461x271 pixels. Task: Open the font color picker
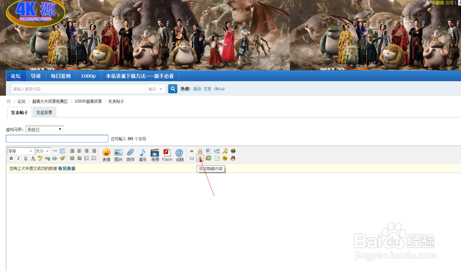coord(33,158)
